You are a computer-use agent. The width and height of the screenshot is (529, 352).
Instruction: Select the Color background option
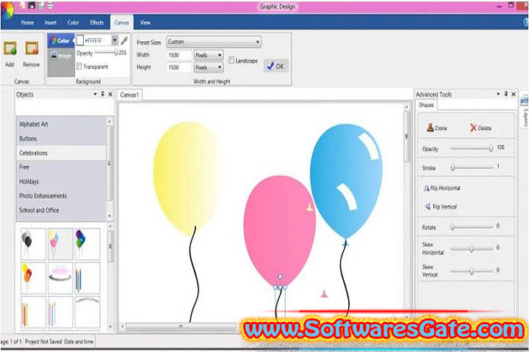coord(61,41)
